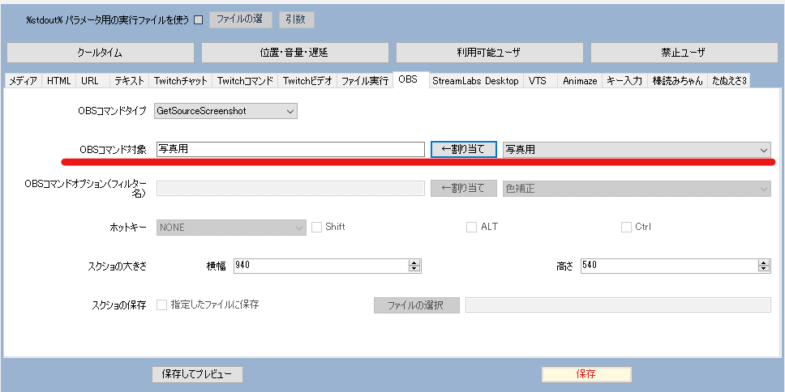Switch to the Twitchチャット tab
Image resolution: width=785 pixels, height=392 pixels.
pos(181,81)
